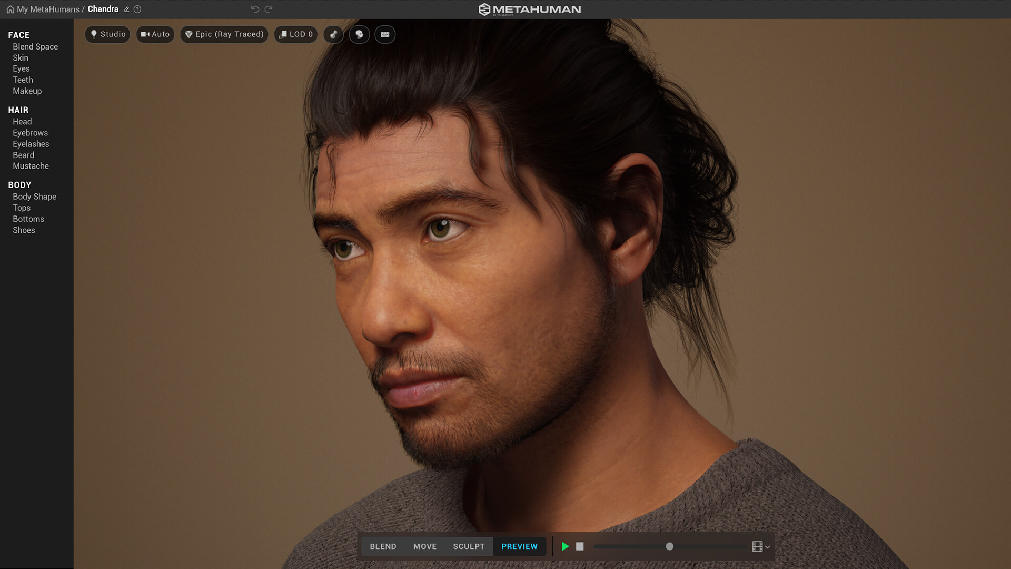
Task: Switch to the BLEND mode tab
Action: pos(383,546)
